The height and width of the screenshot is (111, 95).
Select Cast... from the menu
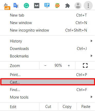[47, 82]
